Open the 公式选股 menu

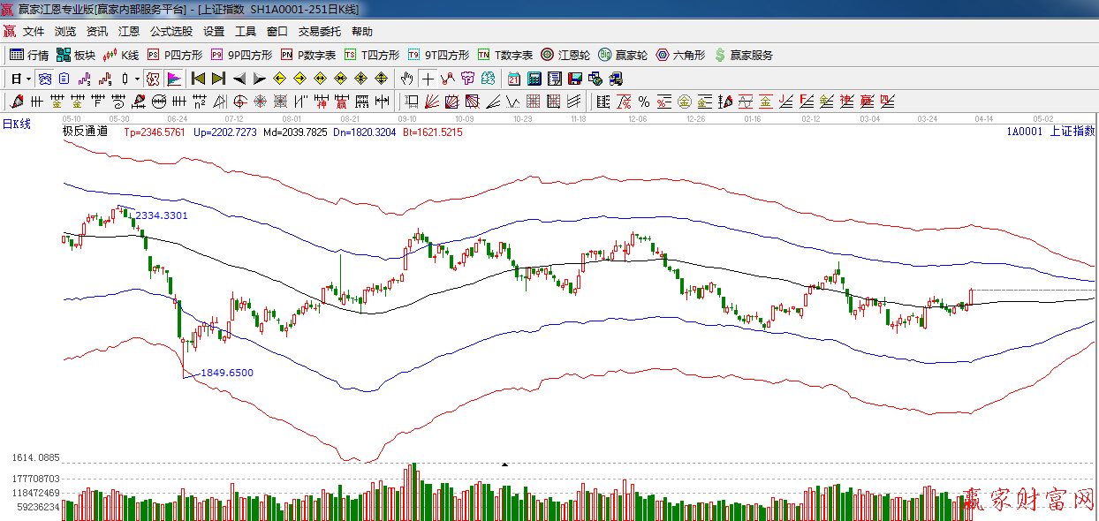171,32
